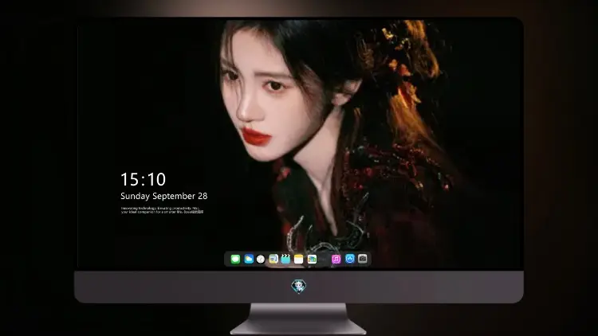
Task: Open the Weather app in the dock
Action: [249, 259]
